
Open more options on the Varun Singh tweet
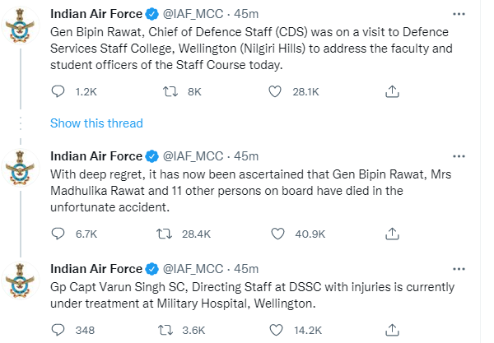coord(459,269)
